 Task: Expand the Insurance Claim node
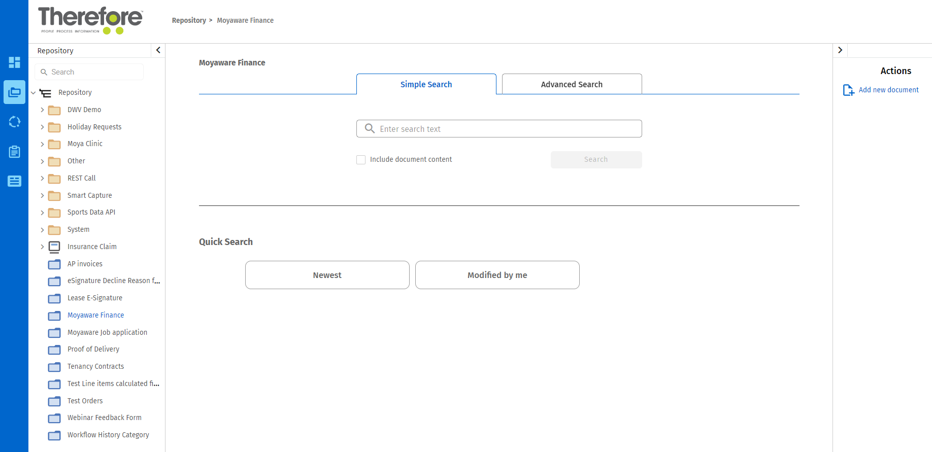[42, 247]
